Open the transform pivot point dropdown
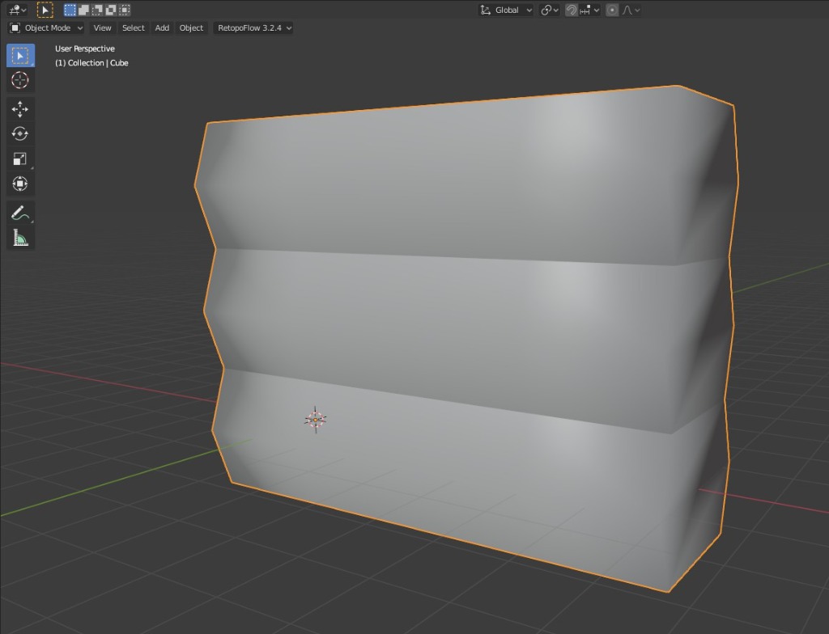This screenshot has height=634, width=829. coord(550,10)
